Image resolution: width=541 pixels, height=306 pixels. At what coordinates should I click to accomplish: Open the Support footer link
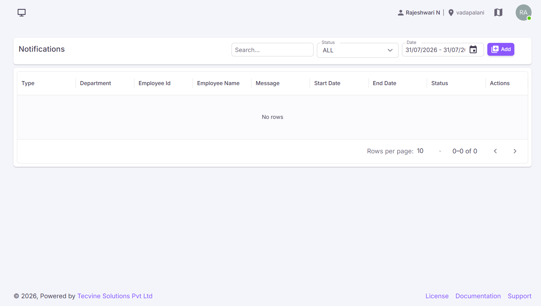point(519,296)
